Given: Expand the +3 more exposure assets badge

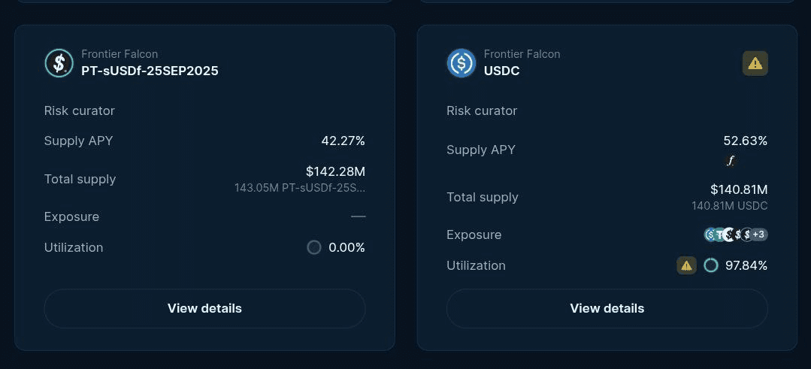Looking at the screenshot, I should click(x=758, y=234).
